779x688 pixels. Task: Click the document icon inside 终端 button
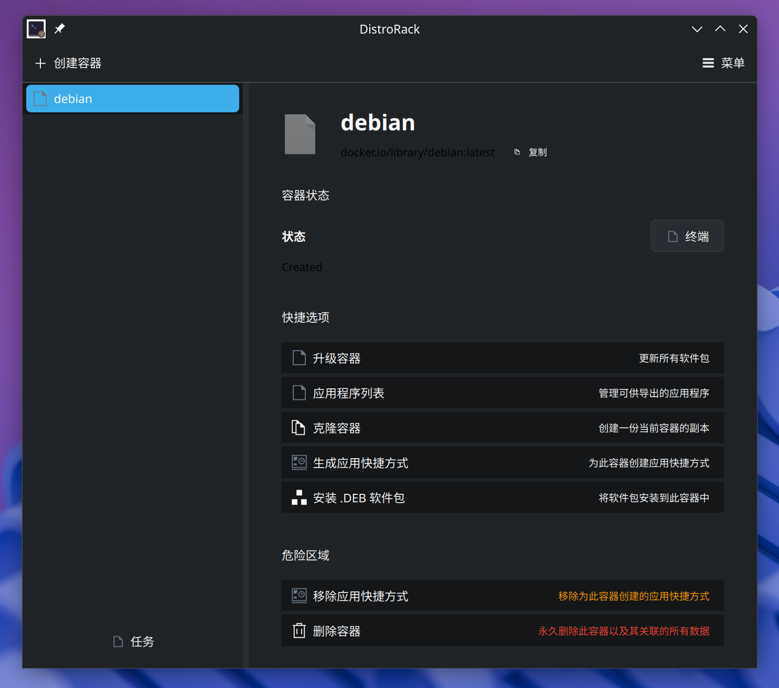(x=673, y=237)
